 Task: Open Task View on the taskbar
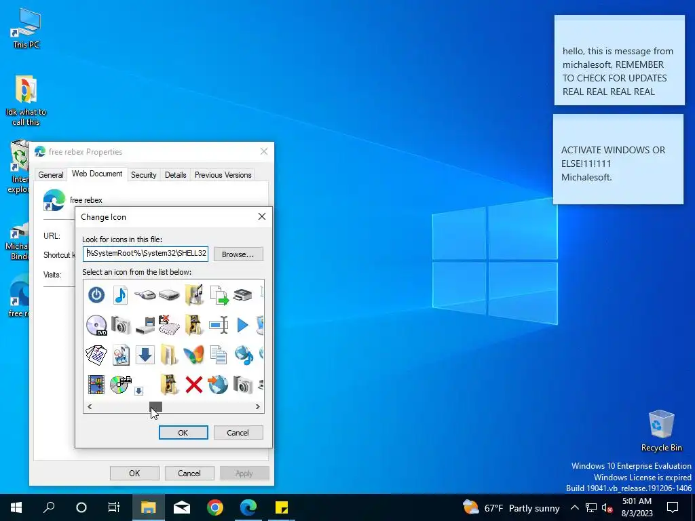click(x=114, y=507)
